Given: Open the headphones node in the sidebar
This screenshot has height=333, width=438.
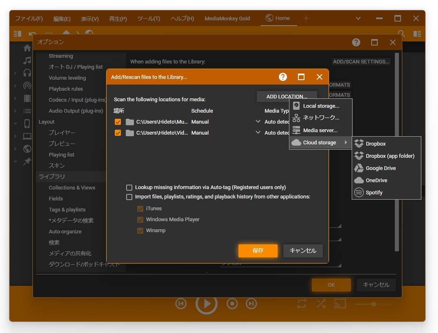Looking at the screenshot, I should (27, 73).
